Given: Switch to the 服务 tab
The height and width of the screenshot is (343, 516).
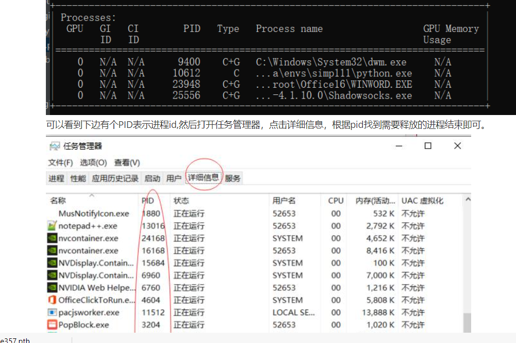Looking at the screenshot, I should (x=232, y=178).
